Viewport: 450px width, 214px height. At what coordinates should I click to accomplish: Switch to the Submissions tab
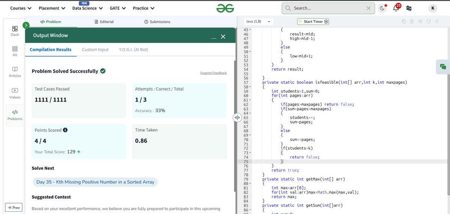click(x=157, y=22)
